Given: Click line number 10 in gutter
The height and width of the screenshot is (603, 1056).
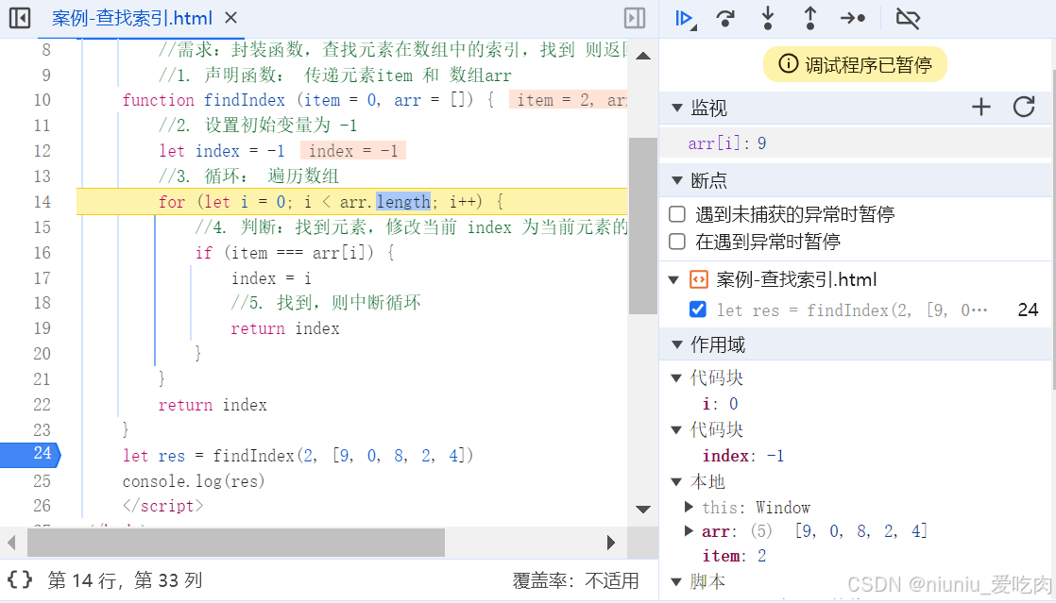Looking at the screenshot, I should point(43,100).
